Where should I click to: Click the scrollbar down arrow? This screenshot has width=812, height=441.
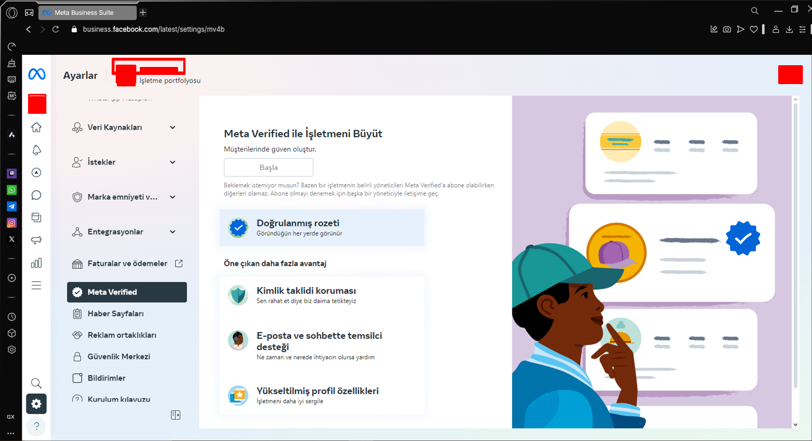coord(795,424)
